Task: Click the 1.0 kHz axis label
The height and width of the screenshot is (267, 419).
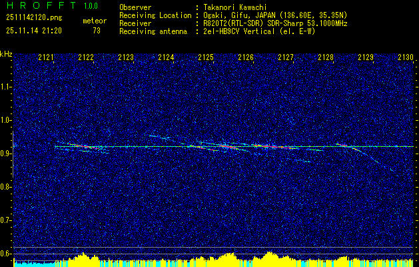Action: [x=6, y=120]
